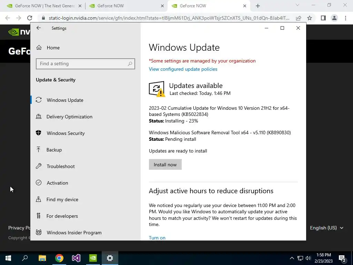Open View configured update policies link

pos(183,69)
